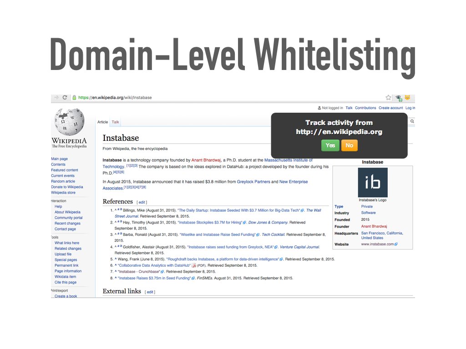Screen dimensions: 466x349
Task: Open the Talk link in user bar
Action: pos(349,108)
